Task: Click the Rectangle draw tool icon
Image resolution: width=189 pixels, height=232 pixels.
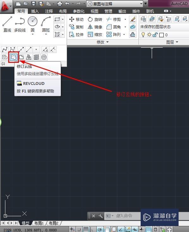Action: [57, 19]
